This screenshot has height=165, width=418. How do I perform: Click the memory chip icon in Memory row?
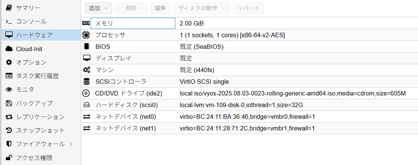point(86,23)
